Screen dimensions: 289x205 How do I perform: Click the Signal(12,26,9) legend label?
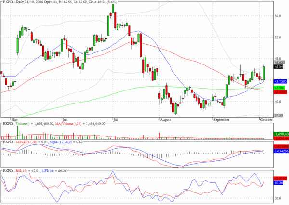click(61, 142)
